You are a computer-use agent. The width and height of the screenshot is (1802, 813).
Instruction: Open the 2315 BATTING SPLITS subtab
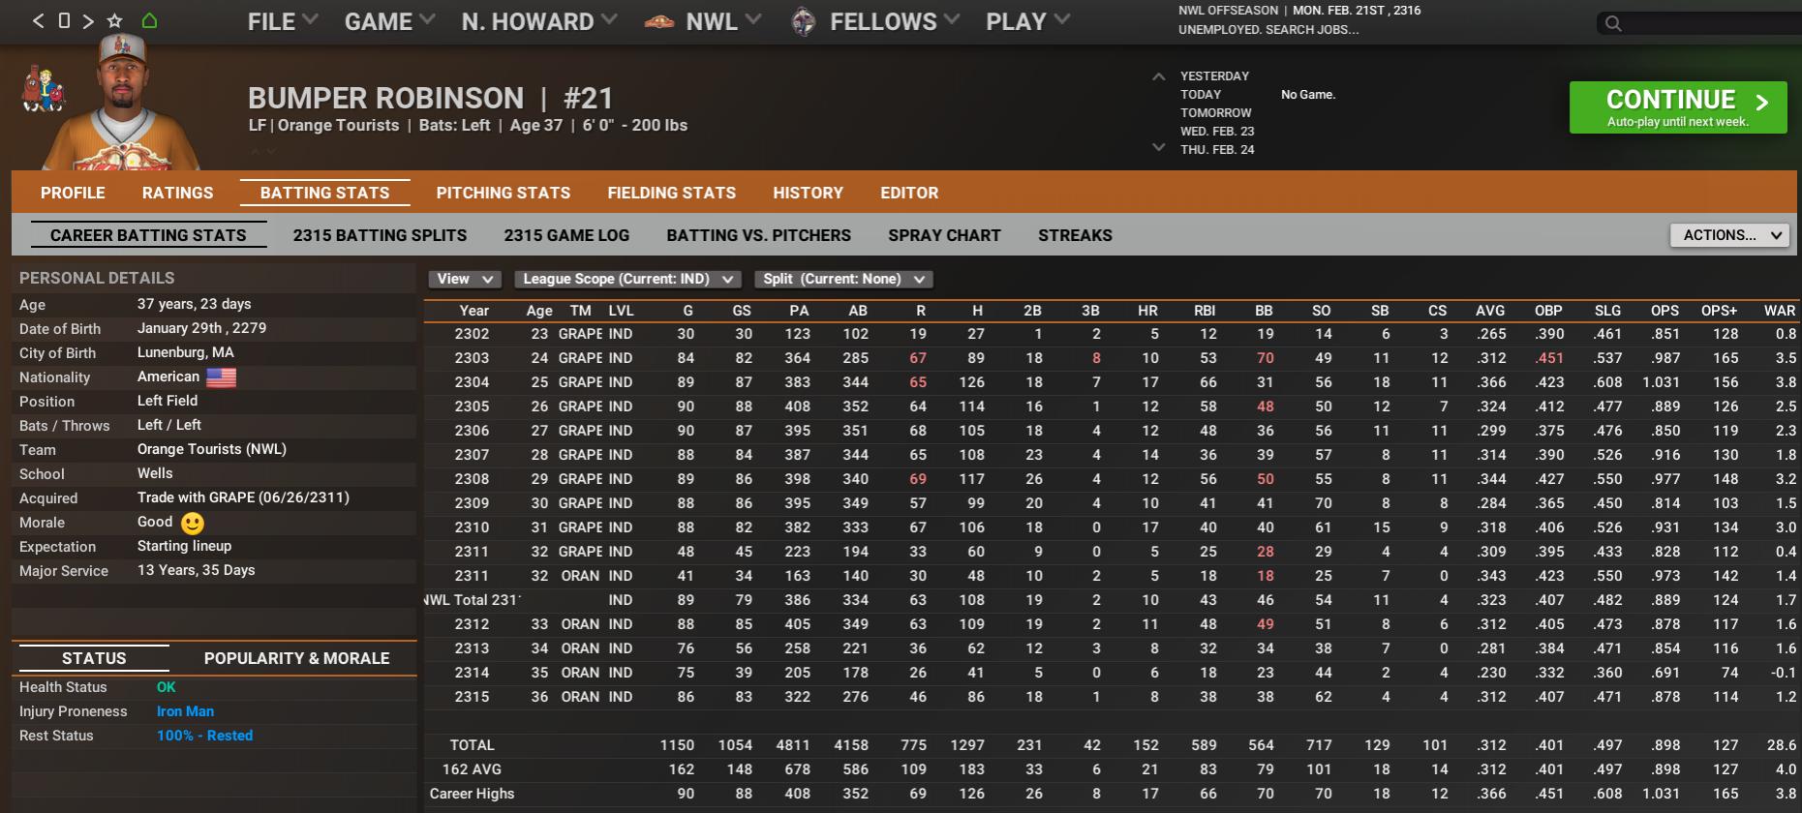tap(380, 235)
